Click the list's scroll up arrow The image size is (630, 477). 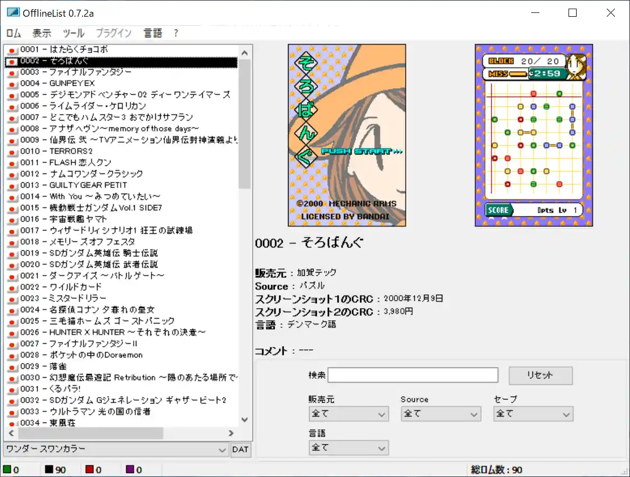tap(245, 53)
